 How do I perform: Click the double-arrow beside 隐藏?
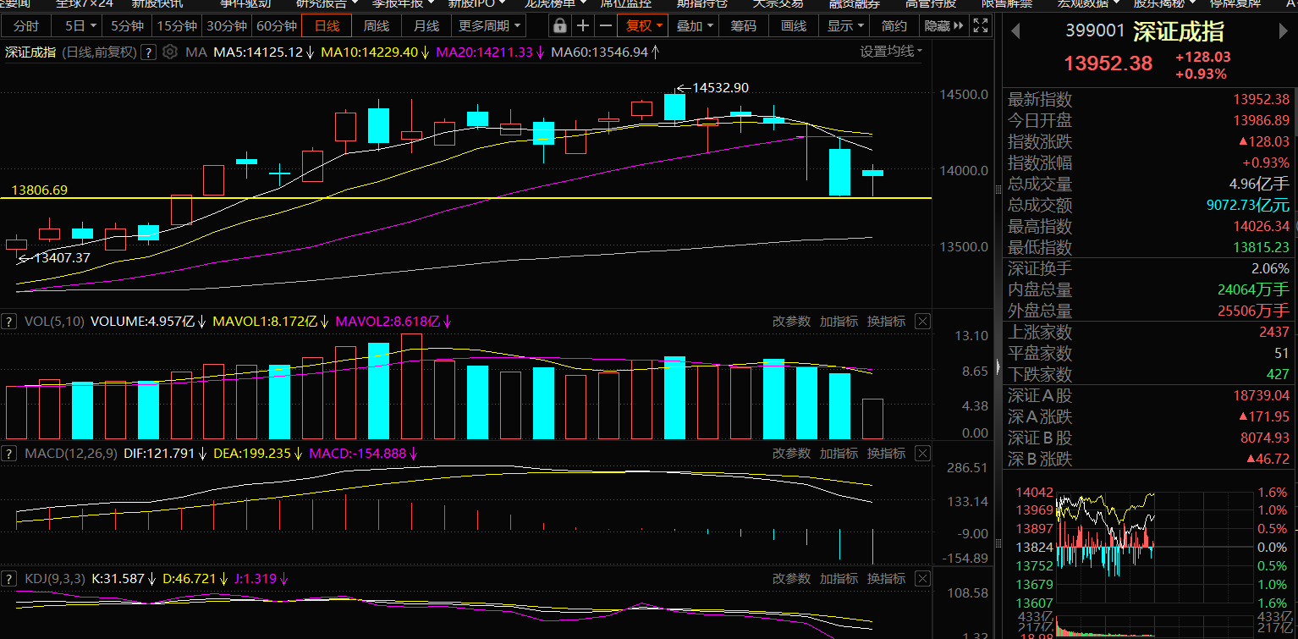(x=959, y=25)
